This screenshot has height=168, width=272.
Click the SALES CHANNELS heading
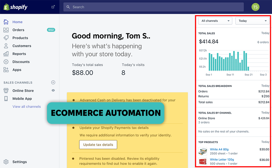click(x=18, y=83)
